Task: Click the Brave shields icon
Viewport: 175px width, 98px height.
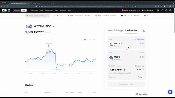Action: tap(132, 6)
